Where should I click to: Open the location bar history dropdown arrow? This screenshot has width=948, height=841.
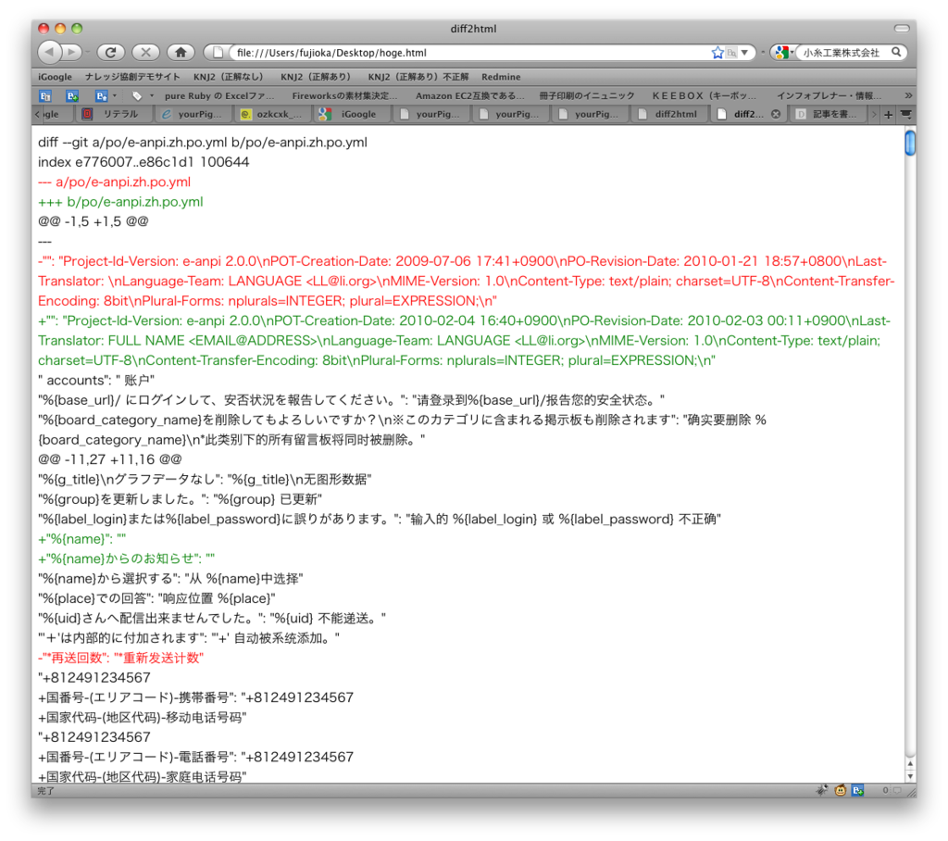[745, 52]
